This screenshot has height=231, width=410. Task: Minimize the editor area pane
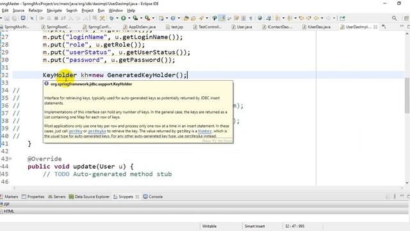pos(402,26)
